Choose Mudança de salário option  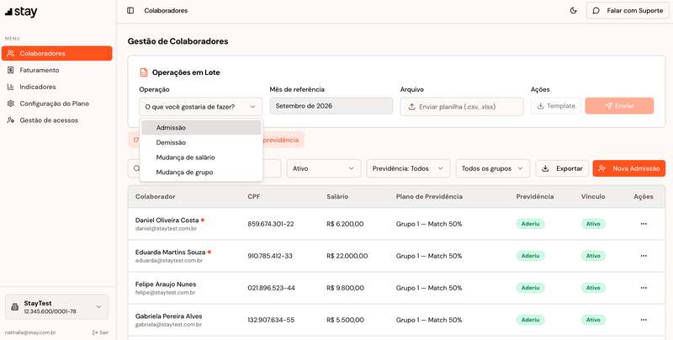[x=201, y=157]
